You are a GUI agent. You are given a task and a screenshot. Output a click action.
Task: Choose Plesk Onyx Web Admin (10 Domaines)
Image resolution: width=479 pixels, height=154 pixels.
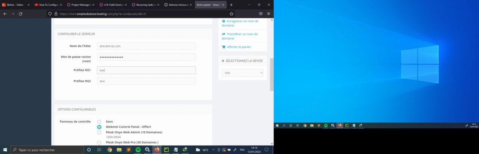click(x=99, y=132)
